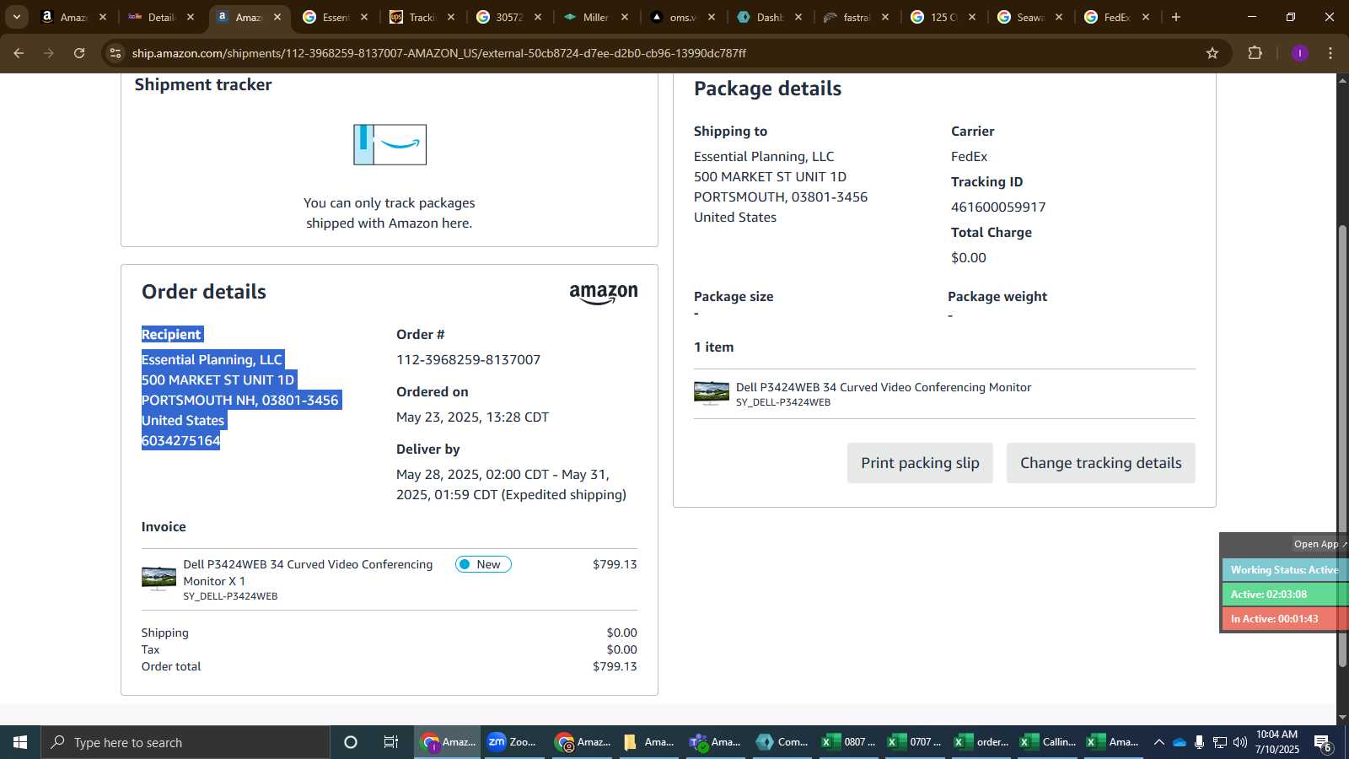Open the Windows Start menu
Image resolution: width=1349 pixels, height=759 pixels.
coord(20,742)
